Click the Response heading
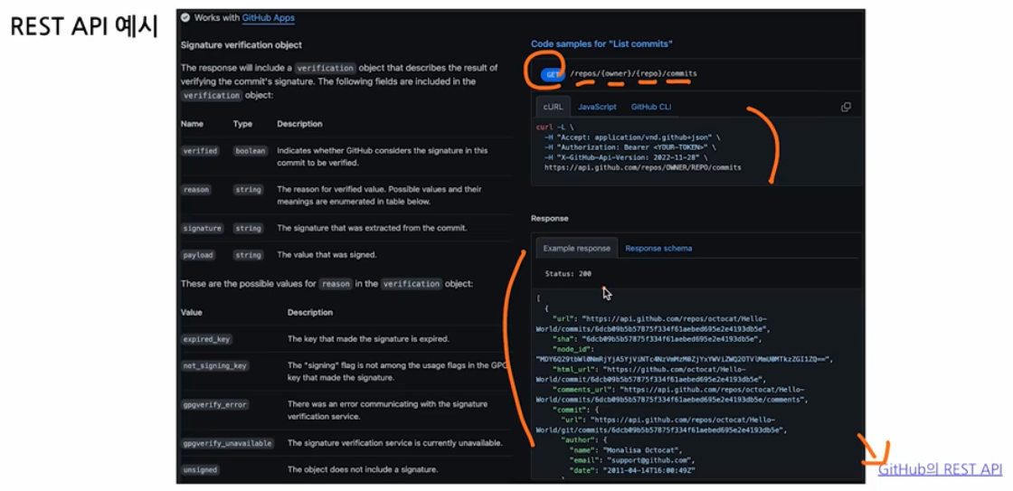 click(550, 218)
